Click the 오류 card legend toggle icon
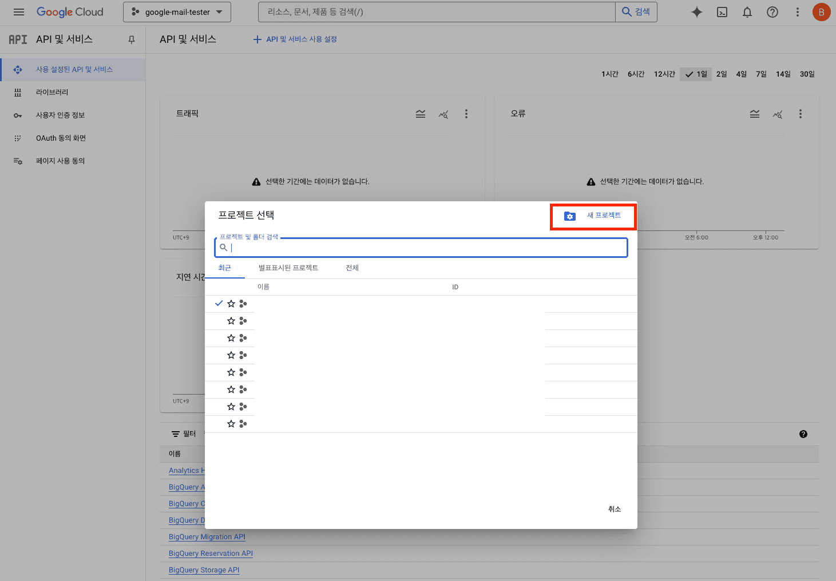The image size is (836, 581). [755, 114]
